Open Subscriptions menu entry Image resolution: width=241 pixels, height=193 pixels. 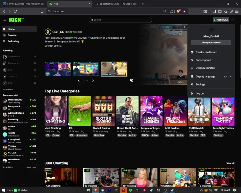click(x=211, y=60)
